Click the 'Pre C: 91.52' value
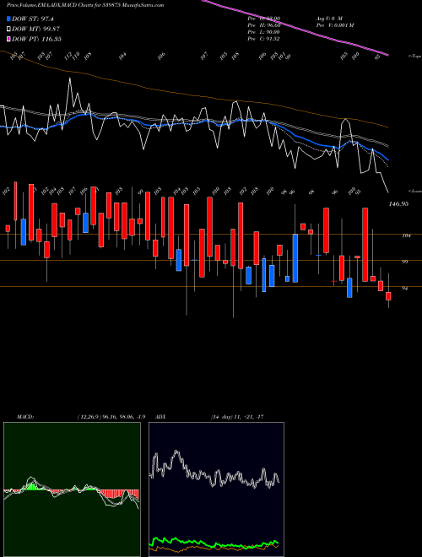The height and width of the screenshot is (557, 422). pos(264,39)
